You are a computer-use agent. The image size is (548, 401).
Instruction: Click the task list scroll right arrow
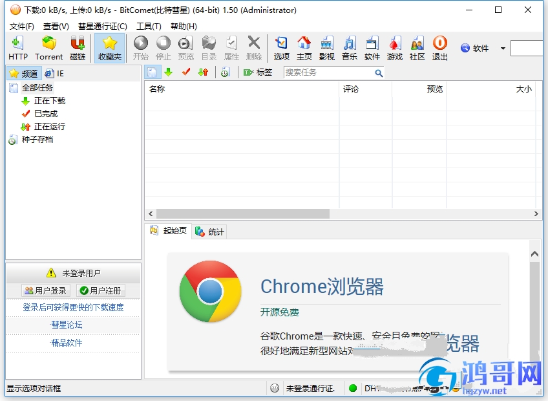tap(536, 214)
